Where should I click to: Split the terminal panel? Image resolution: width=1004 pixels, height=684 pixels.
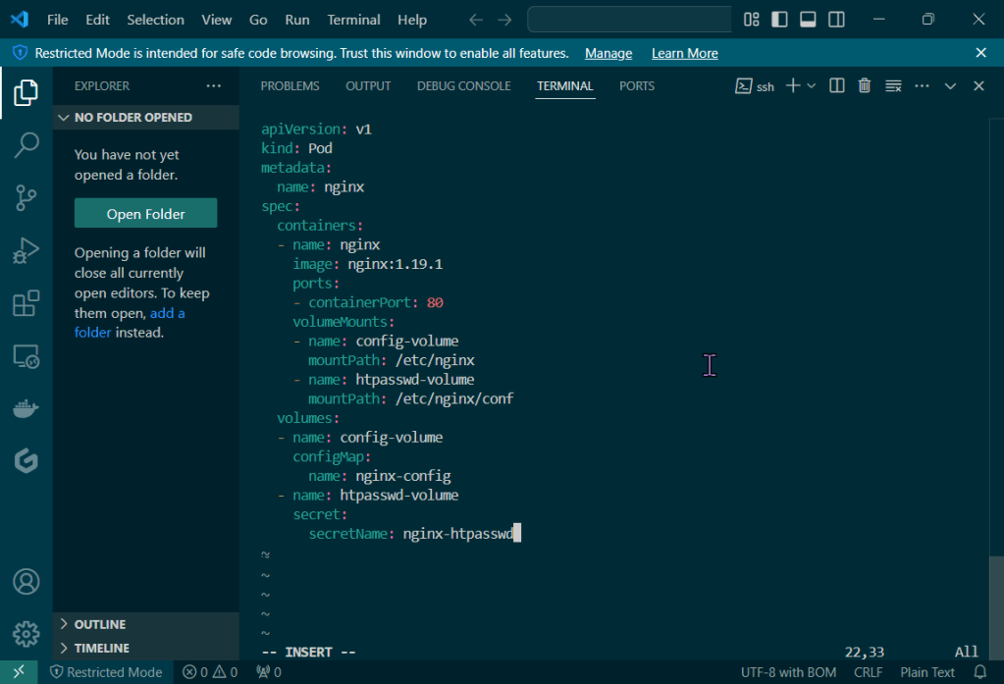click(837, 86)
